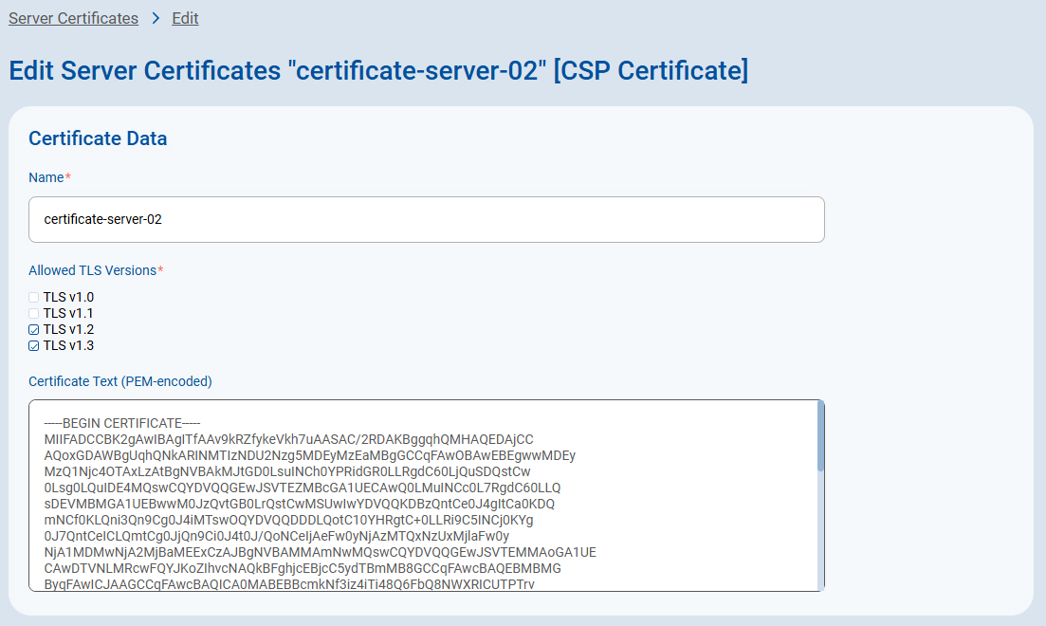The height and width of the screenshot is (626, 1046).
Task: Click the Name field label
Action: click(46, 177)
